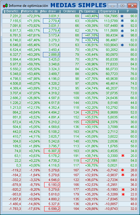Select the Max draw column header
The width and height of the screenshot is (140, 215).
click(50, 11)
